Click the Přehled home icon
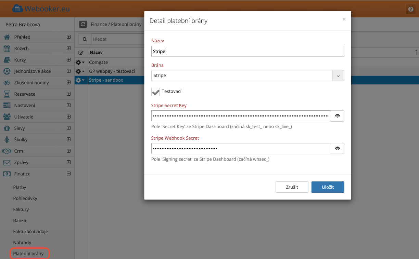 [x=7, y=37]
